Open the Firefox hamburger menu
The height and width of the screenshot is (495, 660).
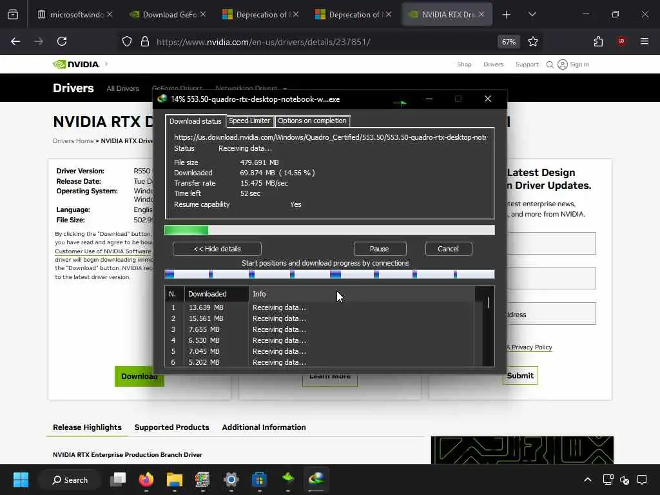tap(644, 41)
